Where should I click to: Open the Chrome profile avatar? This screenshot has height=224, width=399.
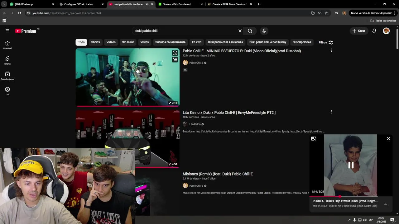click(x=344, y=13)
